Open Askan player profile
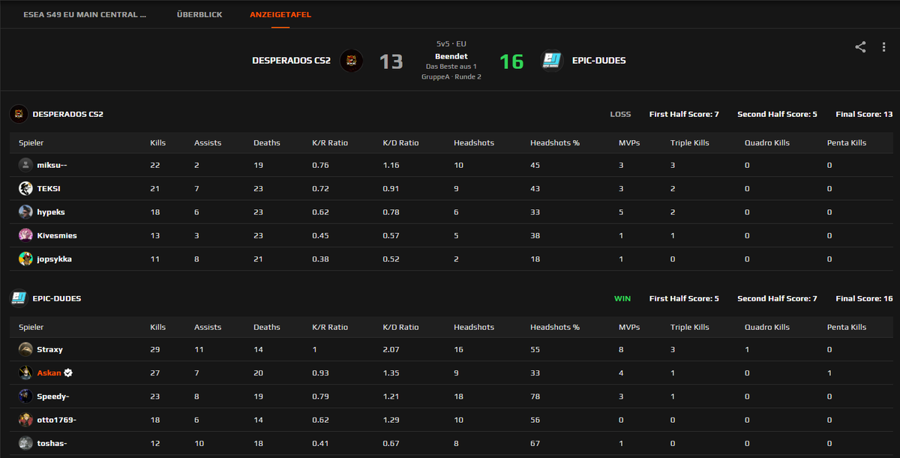Screen dimensions: 900x458 [49, 373]
